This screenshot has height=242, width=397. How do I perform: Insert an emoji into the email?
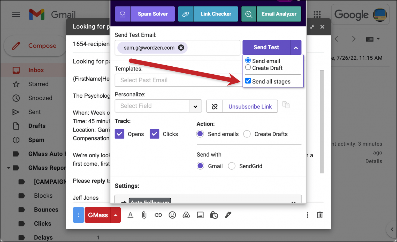(172, 215)
